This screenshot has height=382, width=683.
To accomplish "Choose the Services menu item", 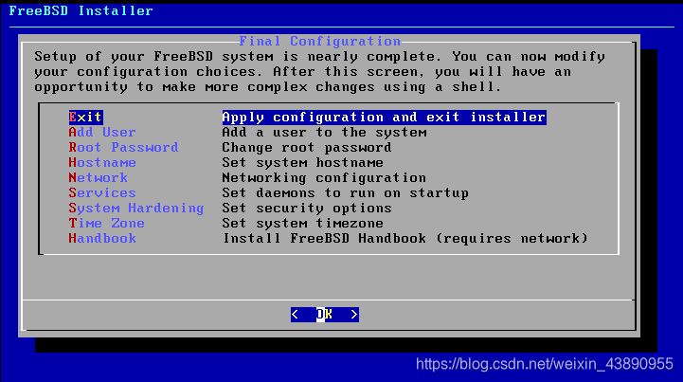I will [x=102, y=192].
